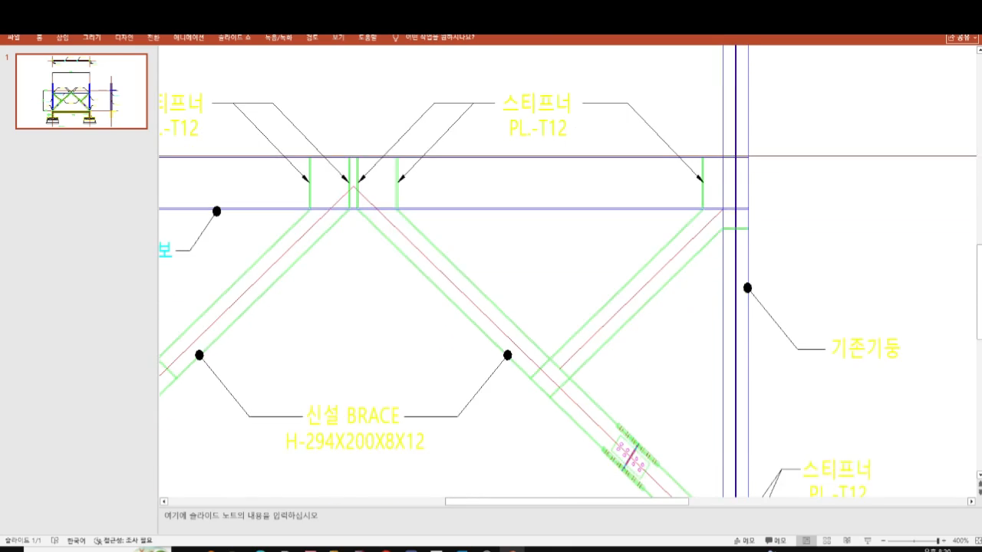Open the 그리기 (Draw) ribbon tab
The height and width of the screenshot is (552, 982).
tap(92, 38)
